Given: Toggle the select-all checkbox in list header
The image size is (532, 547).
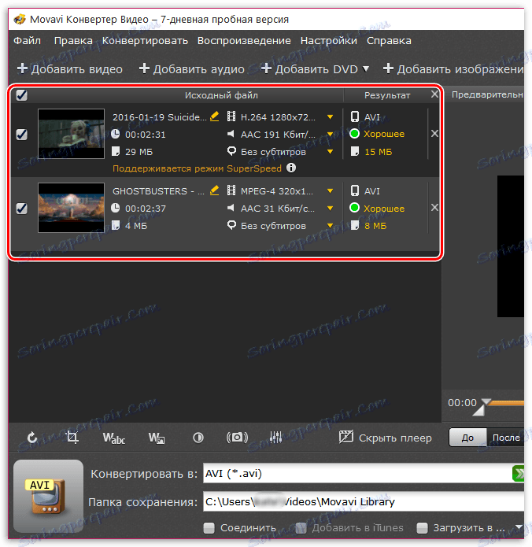Looking at the screenshot, I should [21, 95].
